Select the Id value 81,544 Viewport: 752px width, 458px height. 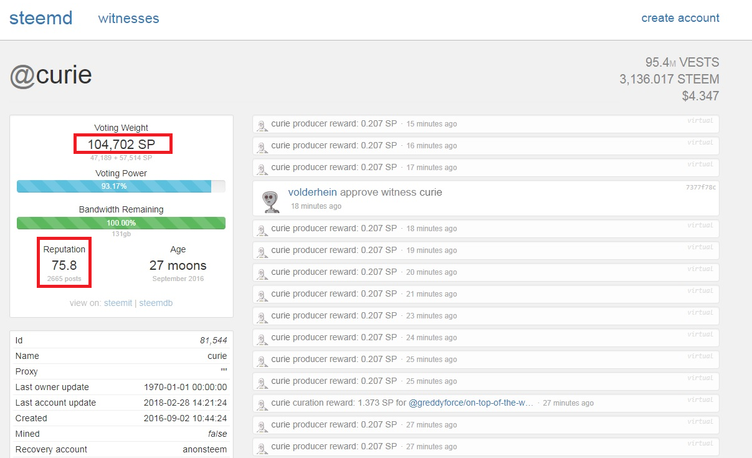214,340
